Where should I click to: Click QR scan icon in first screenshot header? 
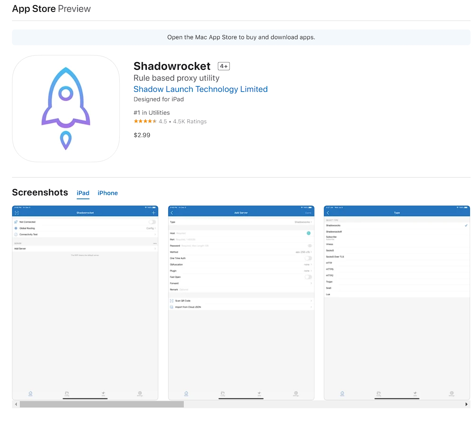tap(16, 213)
